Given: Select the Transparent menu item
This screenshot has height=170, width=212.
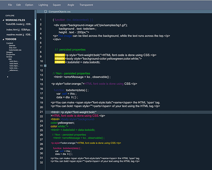Looking at the screenshot, I should (86, 5).
